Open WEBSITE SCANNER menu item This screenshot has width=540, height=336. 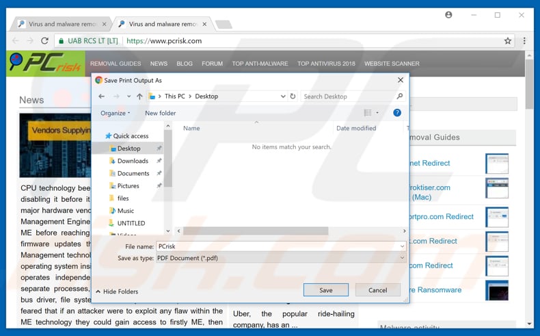pyautogui.click(x=392, y=64)
